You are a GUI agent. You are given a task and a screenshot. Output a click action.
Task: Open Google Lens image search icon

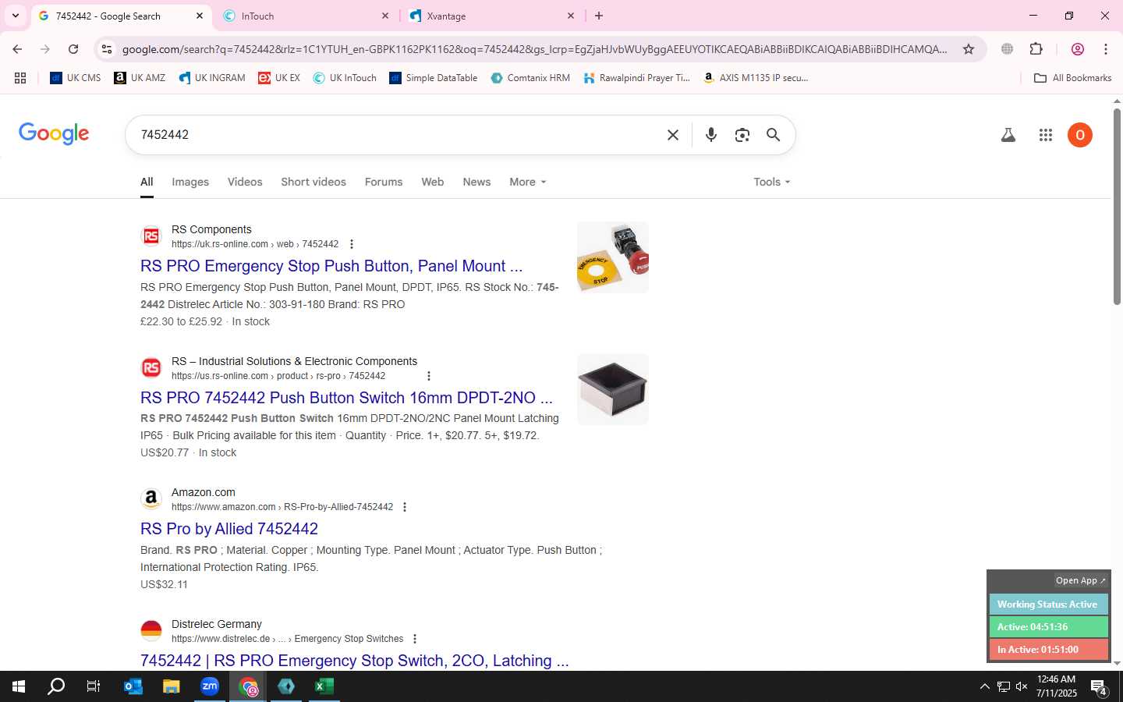click(742, 135)
